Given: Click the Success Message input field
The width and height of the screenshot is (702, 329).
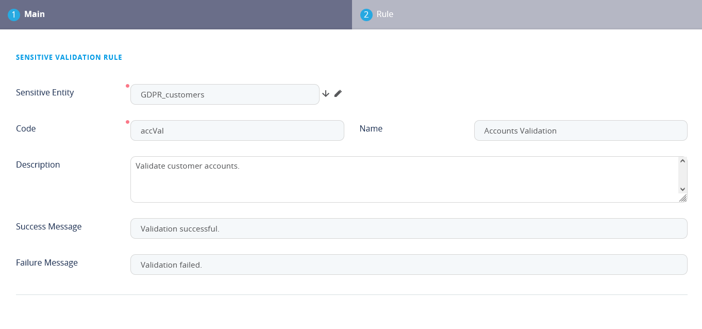Looking at the screenshot, I should 408,228.
